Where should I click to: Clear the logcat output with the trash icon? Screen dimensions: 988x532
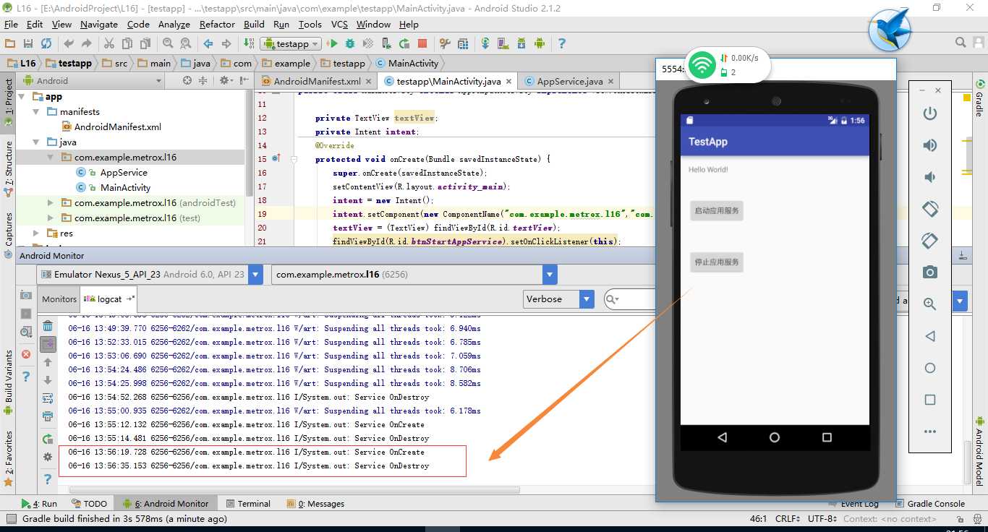point(47,327)
